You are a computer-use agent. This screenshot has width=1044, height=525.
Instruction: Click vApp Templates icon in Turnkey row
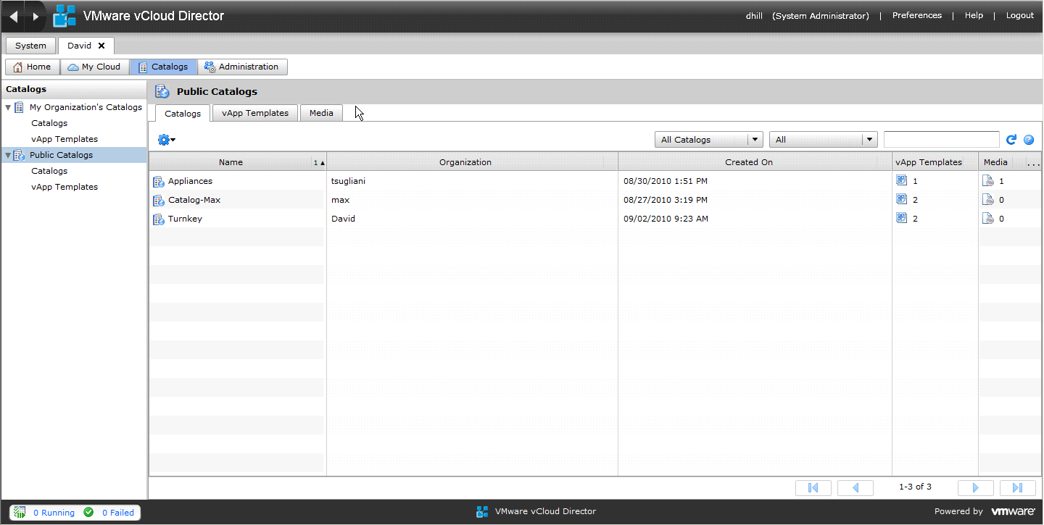[x=902, y=218]
